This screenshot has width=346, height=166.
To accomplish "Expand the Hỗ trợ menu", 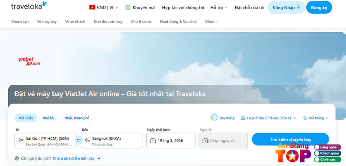I will pos(219,7).
